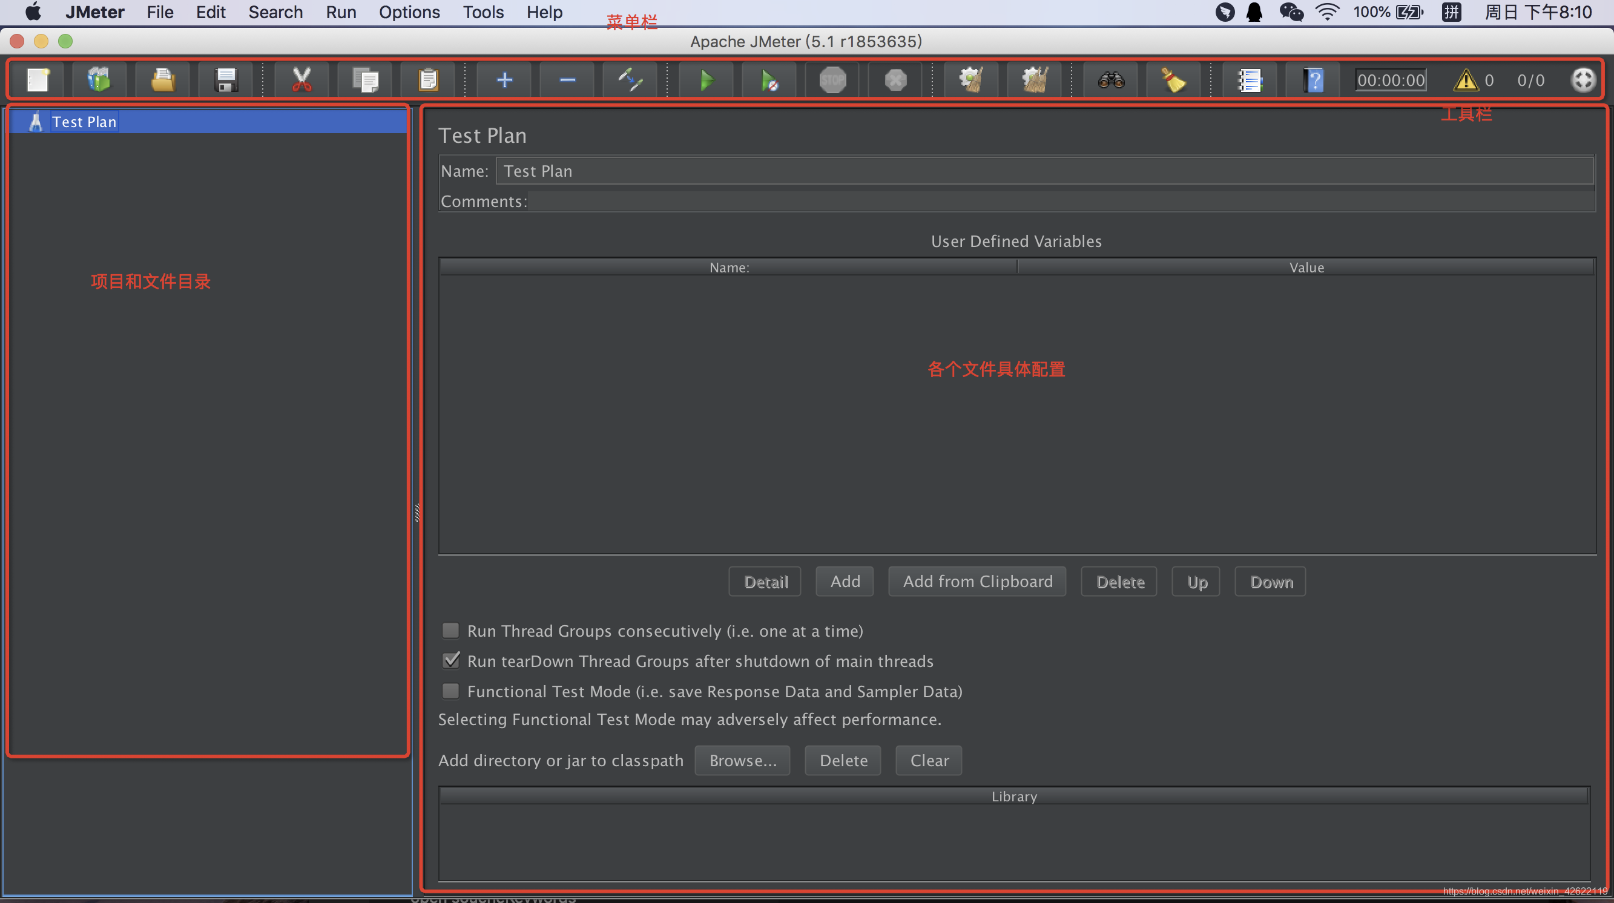Click the Delete variable button

(x=1119, y=582)
